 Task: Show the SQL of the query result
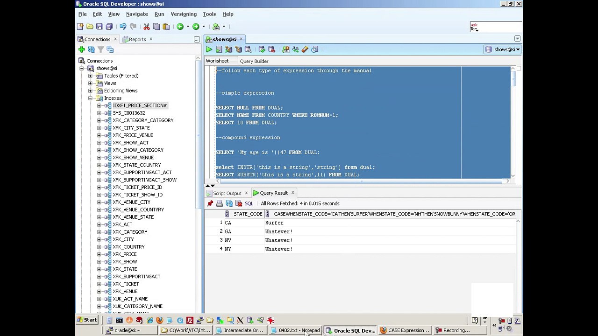coord(249,203)
